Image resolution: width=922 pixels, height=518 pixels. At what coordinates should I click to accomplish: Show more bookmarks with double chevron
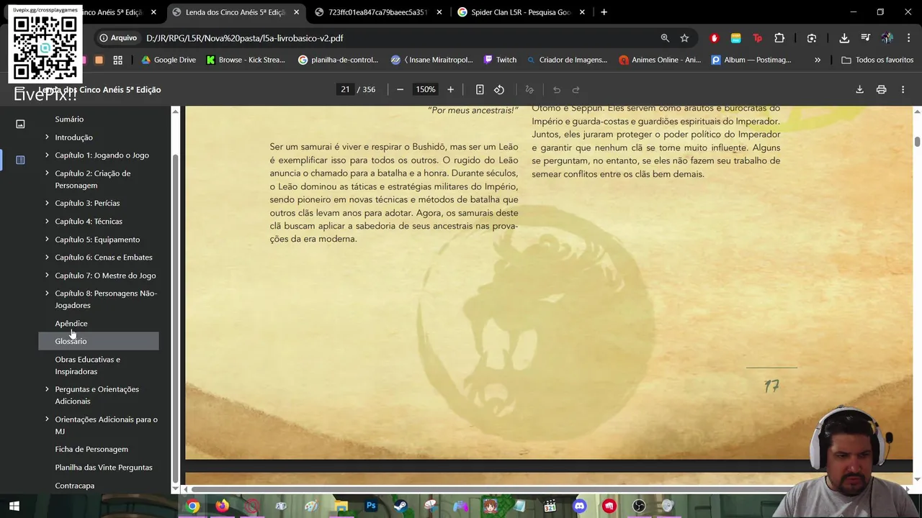[x=818, y=60]
